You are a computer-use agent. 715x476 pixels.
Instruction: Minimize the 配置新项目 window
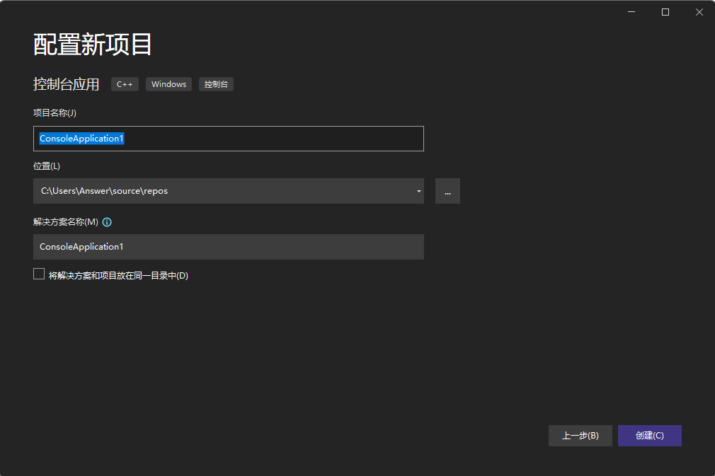point(631,12)
